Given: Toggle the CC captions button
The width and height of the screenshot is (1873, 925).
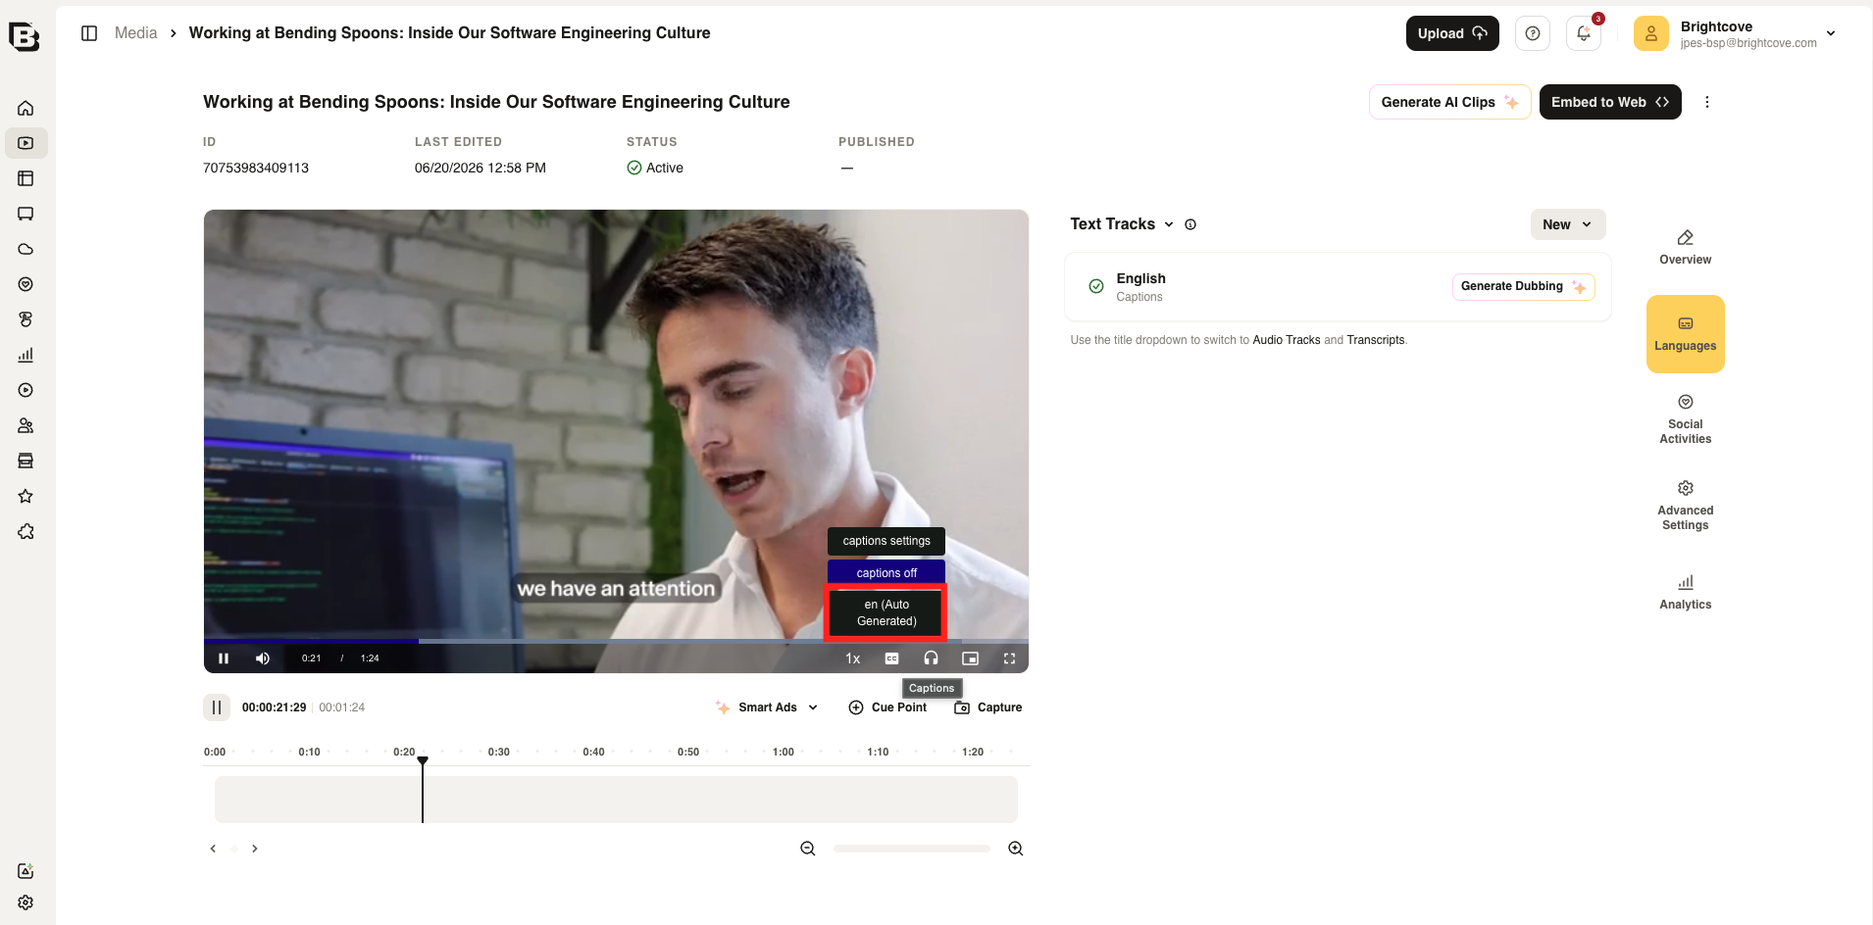Looking at the screenshot, I should [891, 658].
